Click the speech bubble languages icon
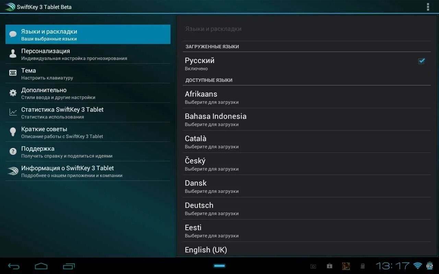Screen dimensions: 439x274 [x=13, y=34]
